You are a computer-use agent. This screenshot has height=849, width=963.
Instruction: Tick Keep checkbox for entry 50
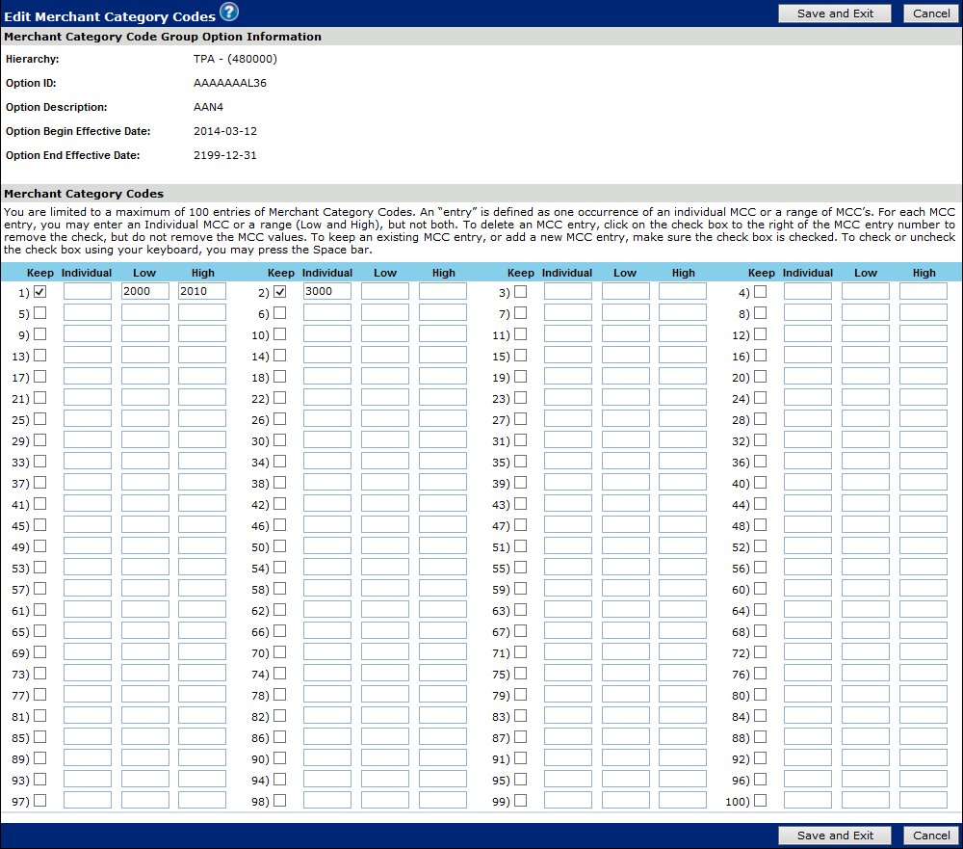coord(280,546)
